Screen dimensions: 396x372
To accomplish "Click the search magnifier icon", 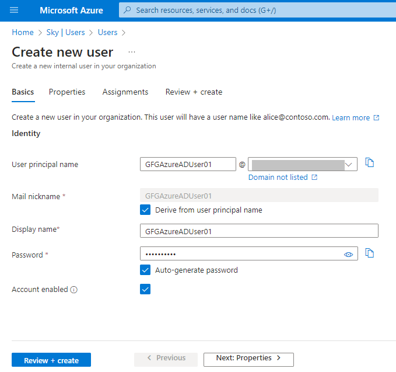I will pos(127,11).
